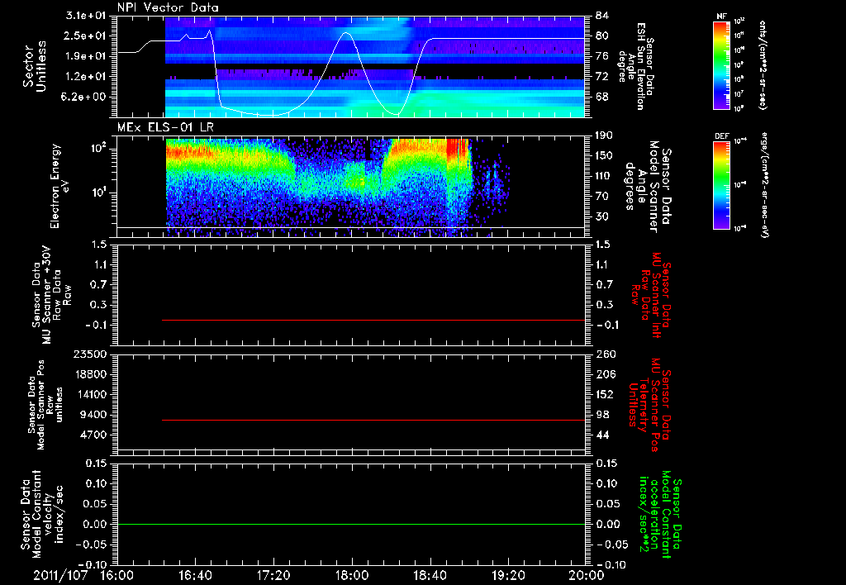Click the "20:00" time tick label
Viewport: 846px width, 585px height.
587,575
